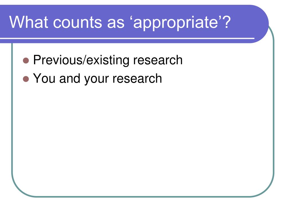288x216 pixels.
Task: Click 'research' in the first bullet line
Action: tap(158, 60)
